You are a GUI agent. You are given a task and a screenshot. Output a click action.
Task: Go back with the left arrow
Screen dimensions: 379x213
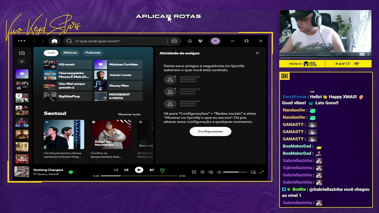click(x=35, y=41)
